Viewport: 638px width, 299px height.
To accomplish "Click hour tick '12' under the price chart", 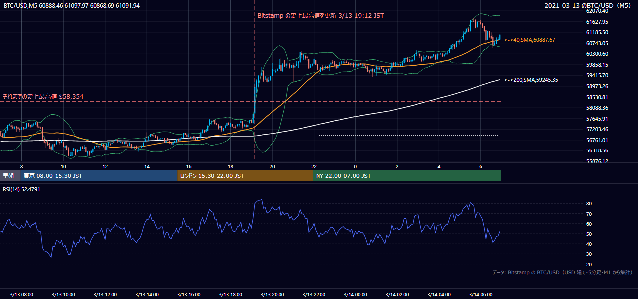I will pyautogui.click(x=105, y=166).
